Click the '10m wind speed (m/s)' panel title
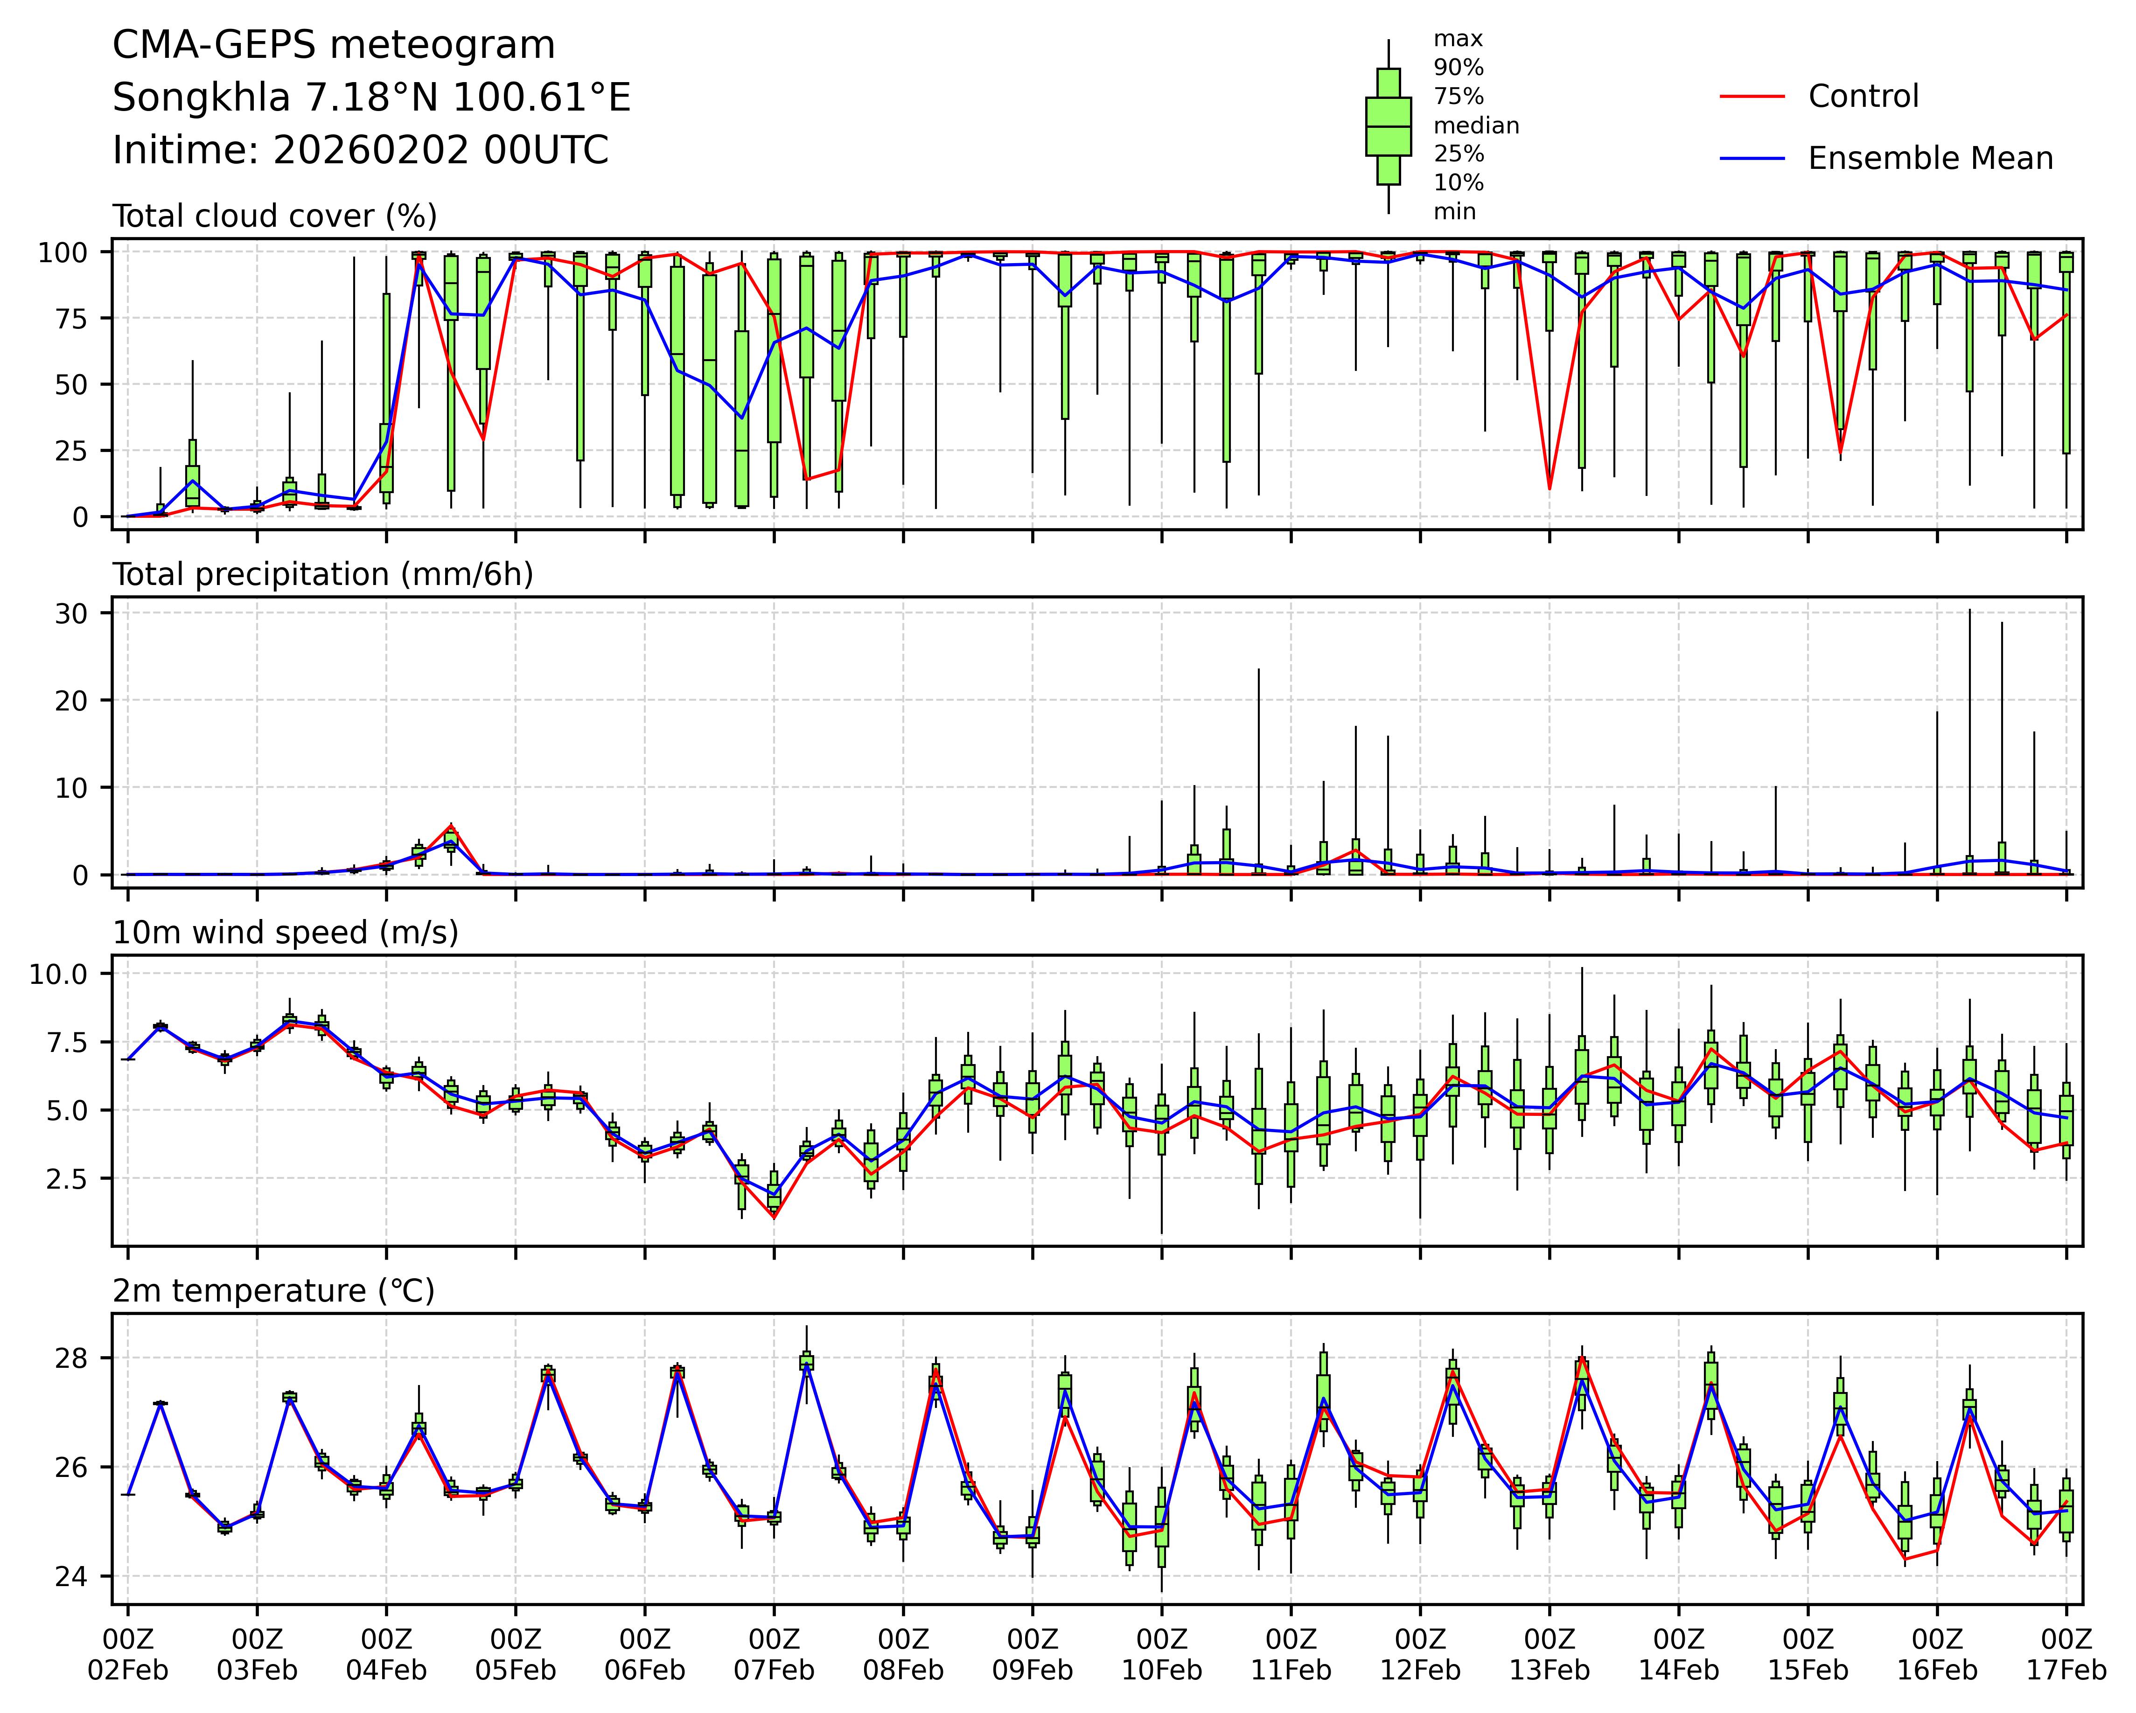 286,932
